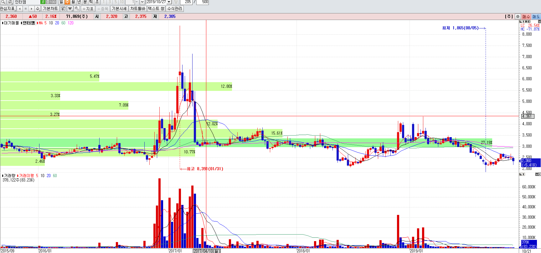
Task: Click the wrench settings icon
Action: coord(77,9)
